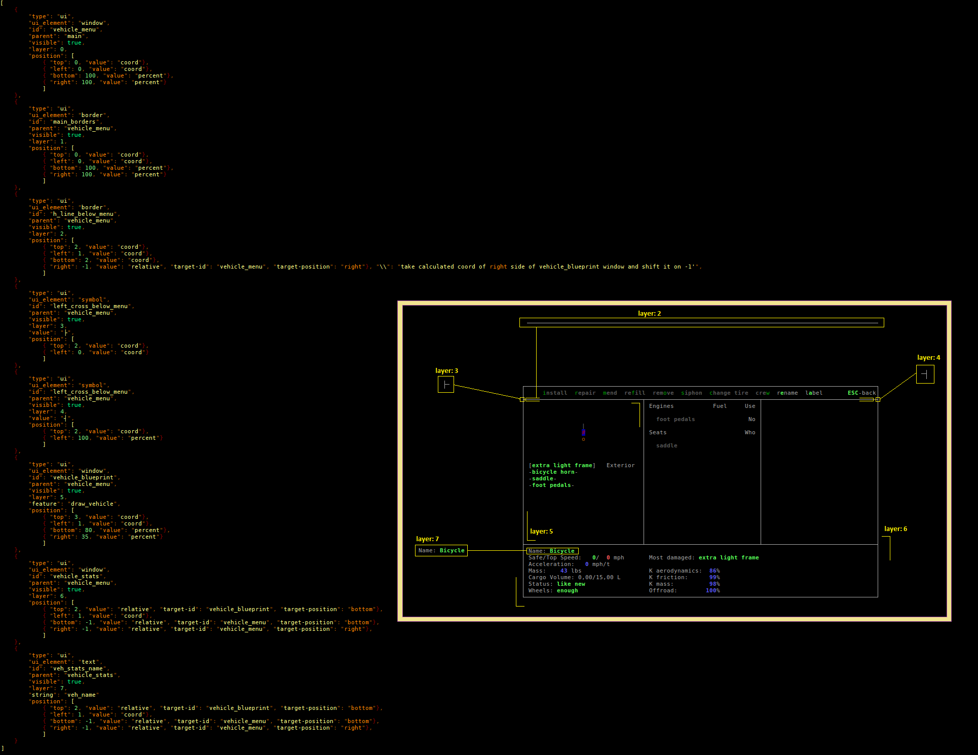
Task: Expand the Seats section
Action: point(657,432)
